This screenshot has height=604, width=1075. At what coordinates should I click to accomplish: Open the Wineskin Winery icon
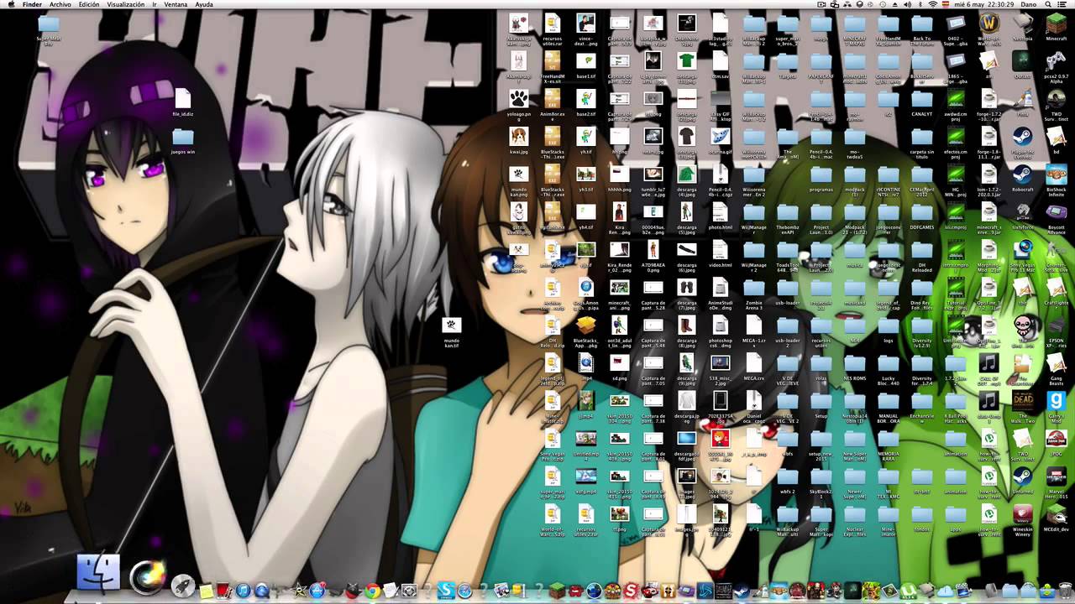tap(1022, 513)
